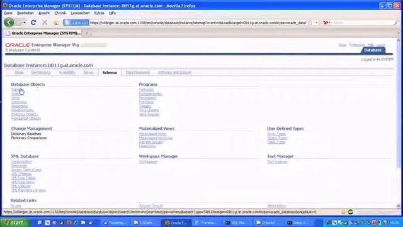Open the Chronik menu
This screenshot has width=403, height=227.
(x=60, y=13)
